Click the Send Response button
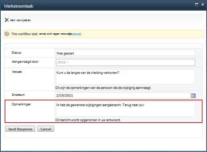 (x=20, y=129)
